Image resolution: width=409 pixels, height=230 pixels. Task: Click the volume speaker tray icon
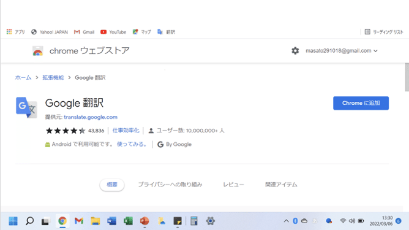[x=352, y=221]
